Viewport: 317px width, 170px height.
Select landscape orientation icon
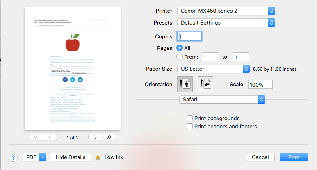(x=205, y=84)
